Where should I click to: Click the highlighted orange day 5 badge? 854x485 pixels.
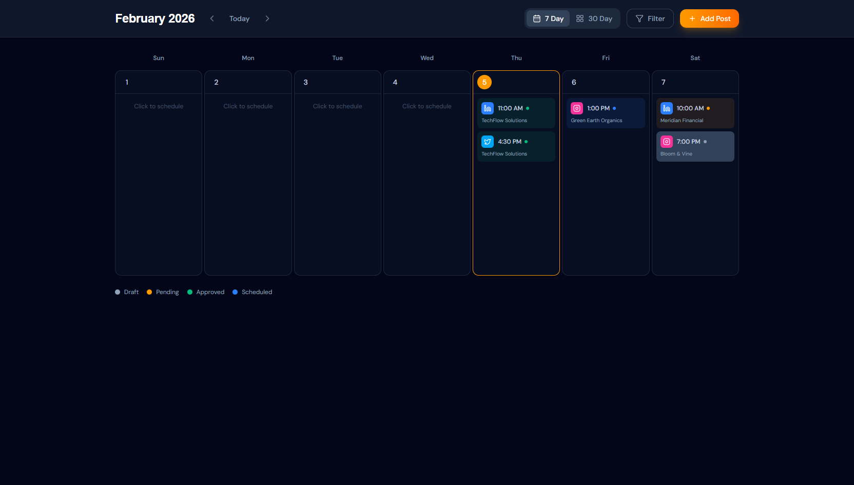point(484,82)
